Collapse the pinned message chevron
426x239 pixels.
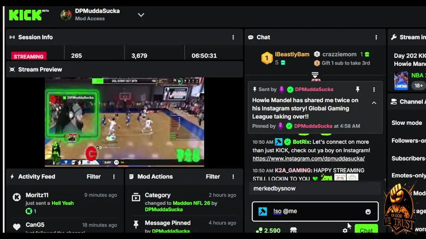[x=374, y=103]
